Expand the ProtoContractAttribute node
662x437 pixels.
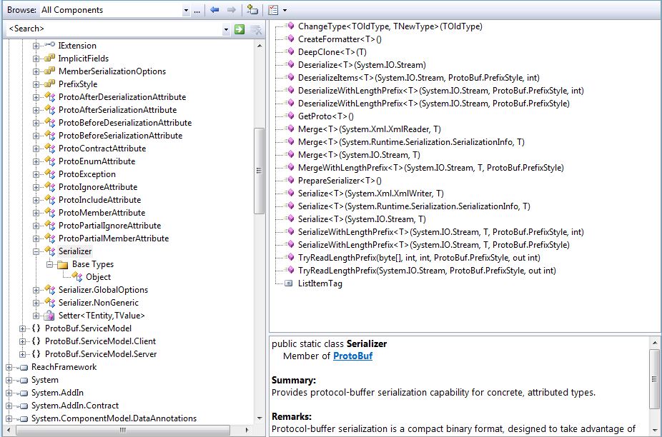pos(36,149)
